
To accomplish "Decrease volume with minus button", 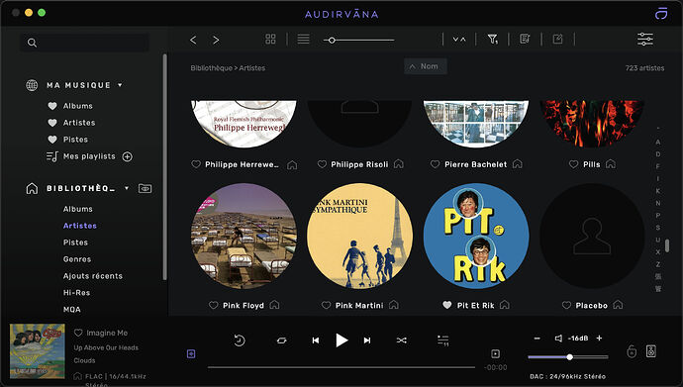I will point(537,339).
